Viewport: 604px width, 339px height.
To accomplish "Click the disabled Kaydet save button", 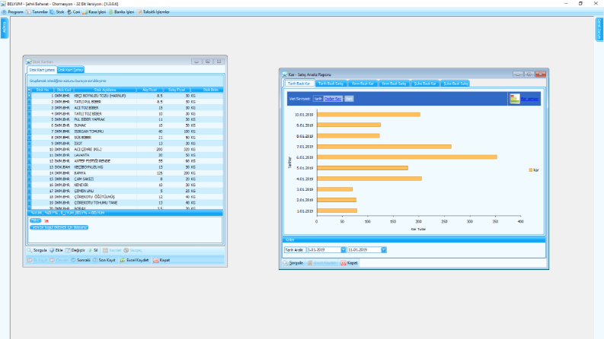I will pyautogui.click(x=112, y=250).
